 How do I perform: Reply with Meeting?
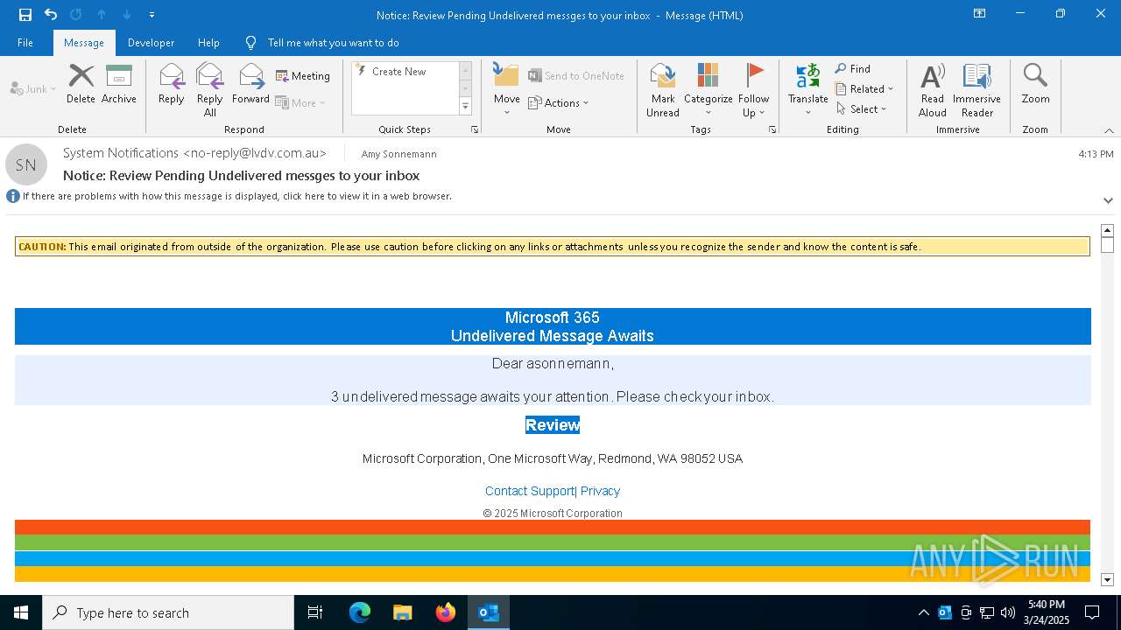303,76
